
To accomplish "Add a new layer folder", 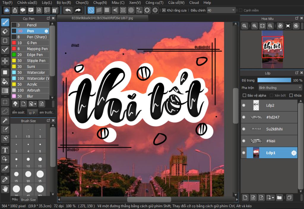I will click(279, 197).
